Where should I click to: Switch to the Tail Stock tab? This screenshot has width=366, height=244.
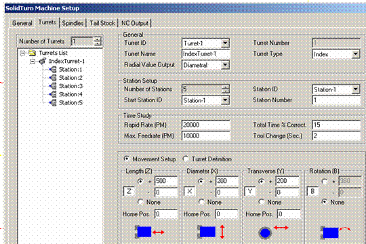point(102,23)
